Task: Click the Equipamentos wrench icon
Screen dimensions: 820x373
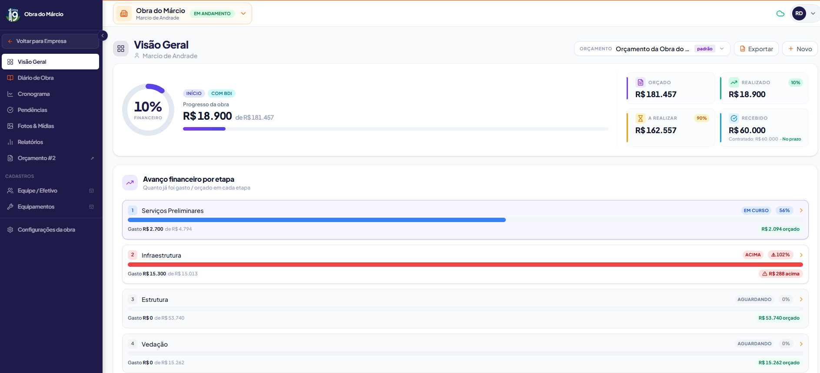Action: point(10,207)
